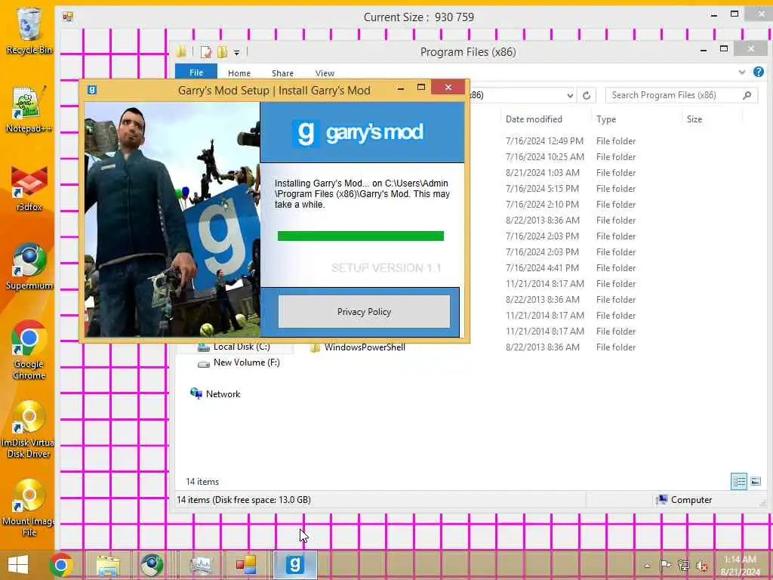Open the r3dfox desktop shortcut
This screenshot has height=580, width=773.
click(29, 188)
